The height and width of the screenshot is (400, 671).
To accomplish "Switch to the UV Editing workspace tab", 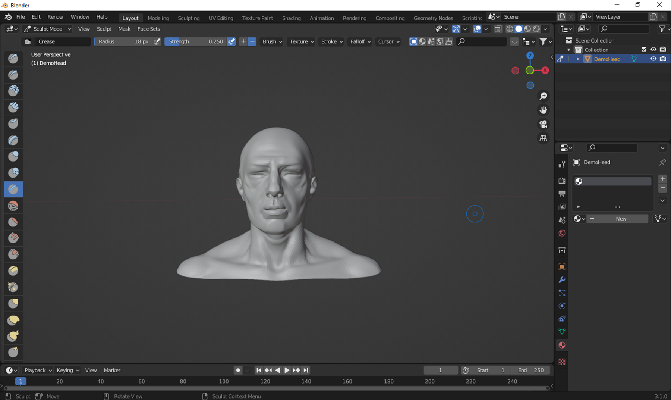I will [221, 18].
